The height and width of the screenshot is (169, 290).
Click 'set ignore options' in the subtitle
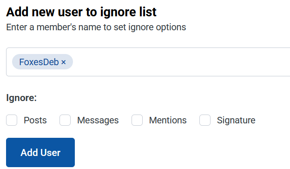[150, 27]
